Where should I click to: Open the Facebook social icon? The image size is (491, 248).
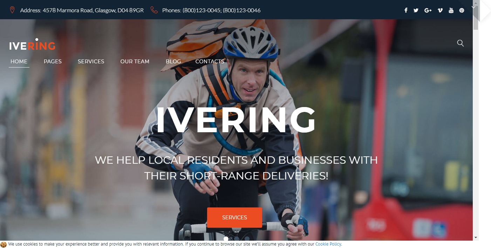click(406, 10)
